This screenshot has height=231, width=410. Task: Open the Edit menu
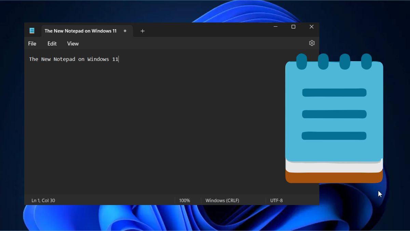[x=52, y=43]
